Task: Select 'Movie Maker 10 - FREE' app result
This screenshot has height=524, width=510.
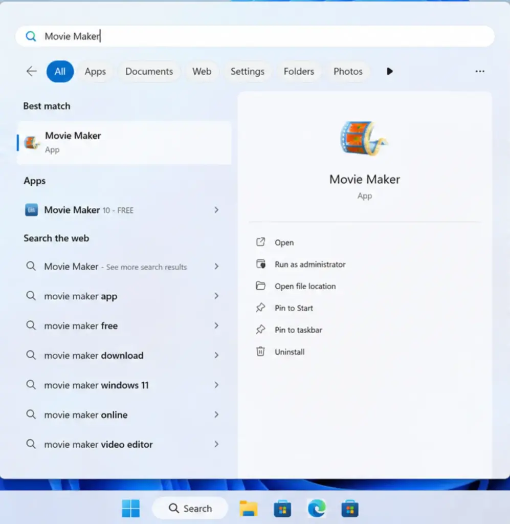Action: point(123,210)
